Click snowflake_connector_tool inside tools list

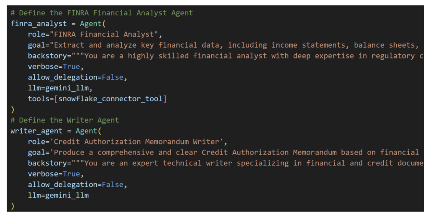click(x=111, y=99)
